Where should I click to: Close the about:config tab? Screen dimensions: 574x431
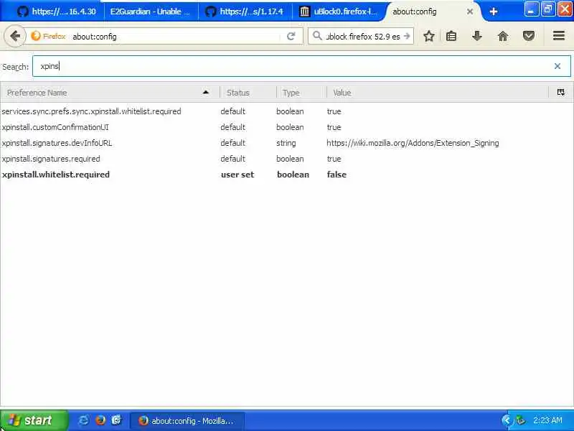click(x=470, y=11)
